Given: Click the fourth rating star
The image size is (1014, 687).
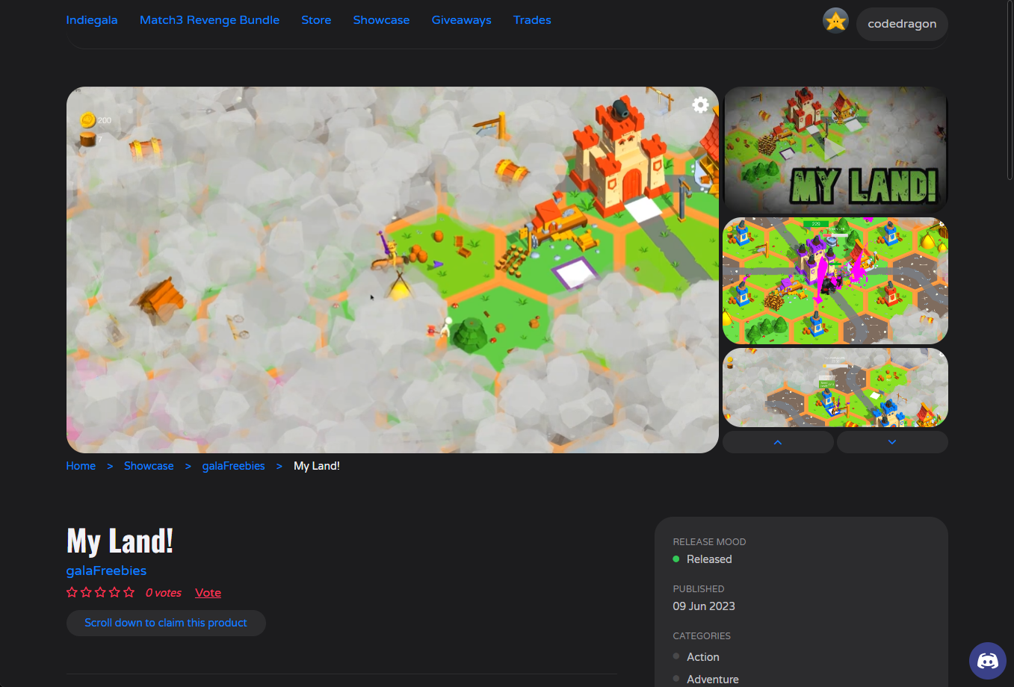Looking at the screenshot, I should pyautogui.click(x=114, y=592).
